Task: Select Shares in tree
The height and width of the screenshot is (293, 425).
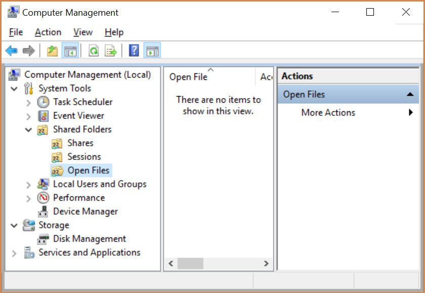Action: pyautogui.click(x=80, y=143)
